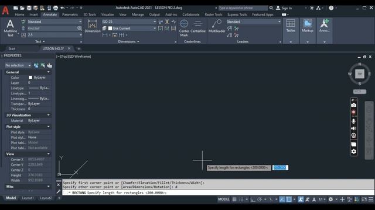375x210 pixels.
Task: Click the Continue dimension icon
Action: click(121, 35)
